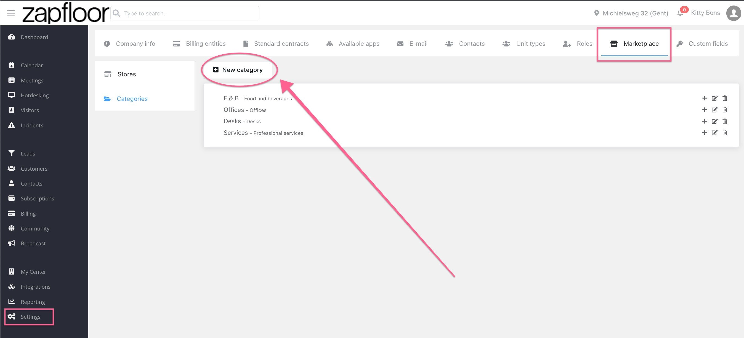Switch to the Unit types tab
Viewport: 744px width, 338px height.
pos(524,44)
